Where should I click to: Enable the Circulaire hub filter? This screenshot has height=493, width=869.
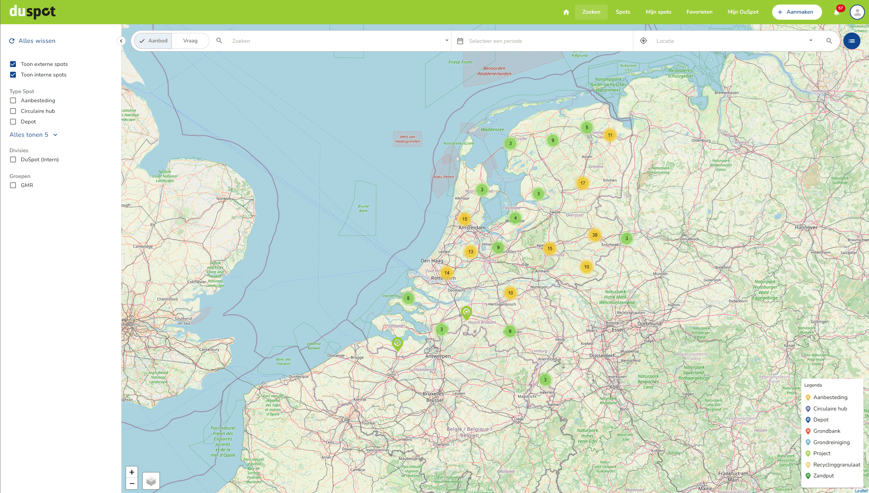(13, 111)
